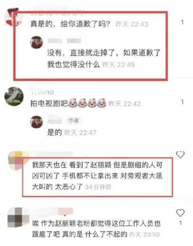The width and height of the screenshot is (193, 246).
Task: Select the comment 我那天也在 看到了赵丽颖
Action: (97, 176)
